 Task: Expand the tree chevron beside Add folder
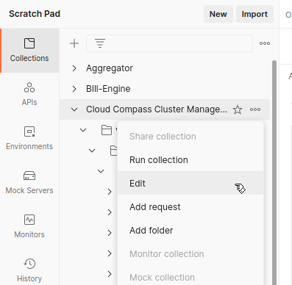pos(110,233)
